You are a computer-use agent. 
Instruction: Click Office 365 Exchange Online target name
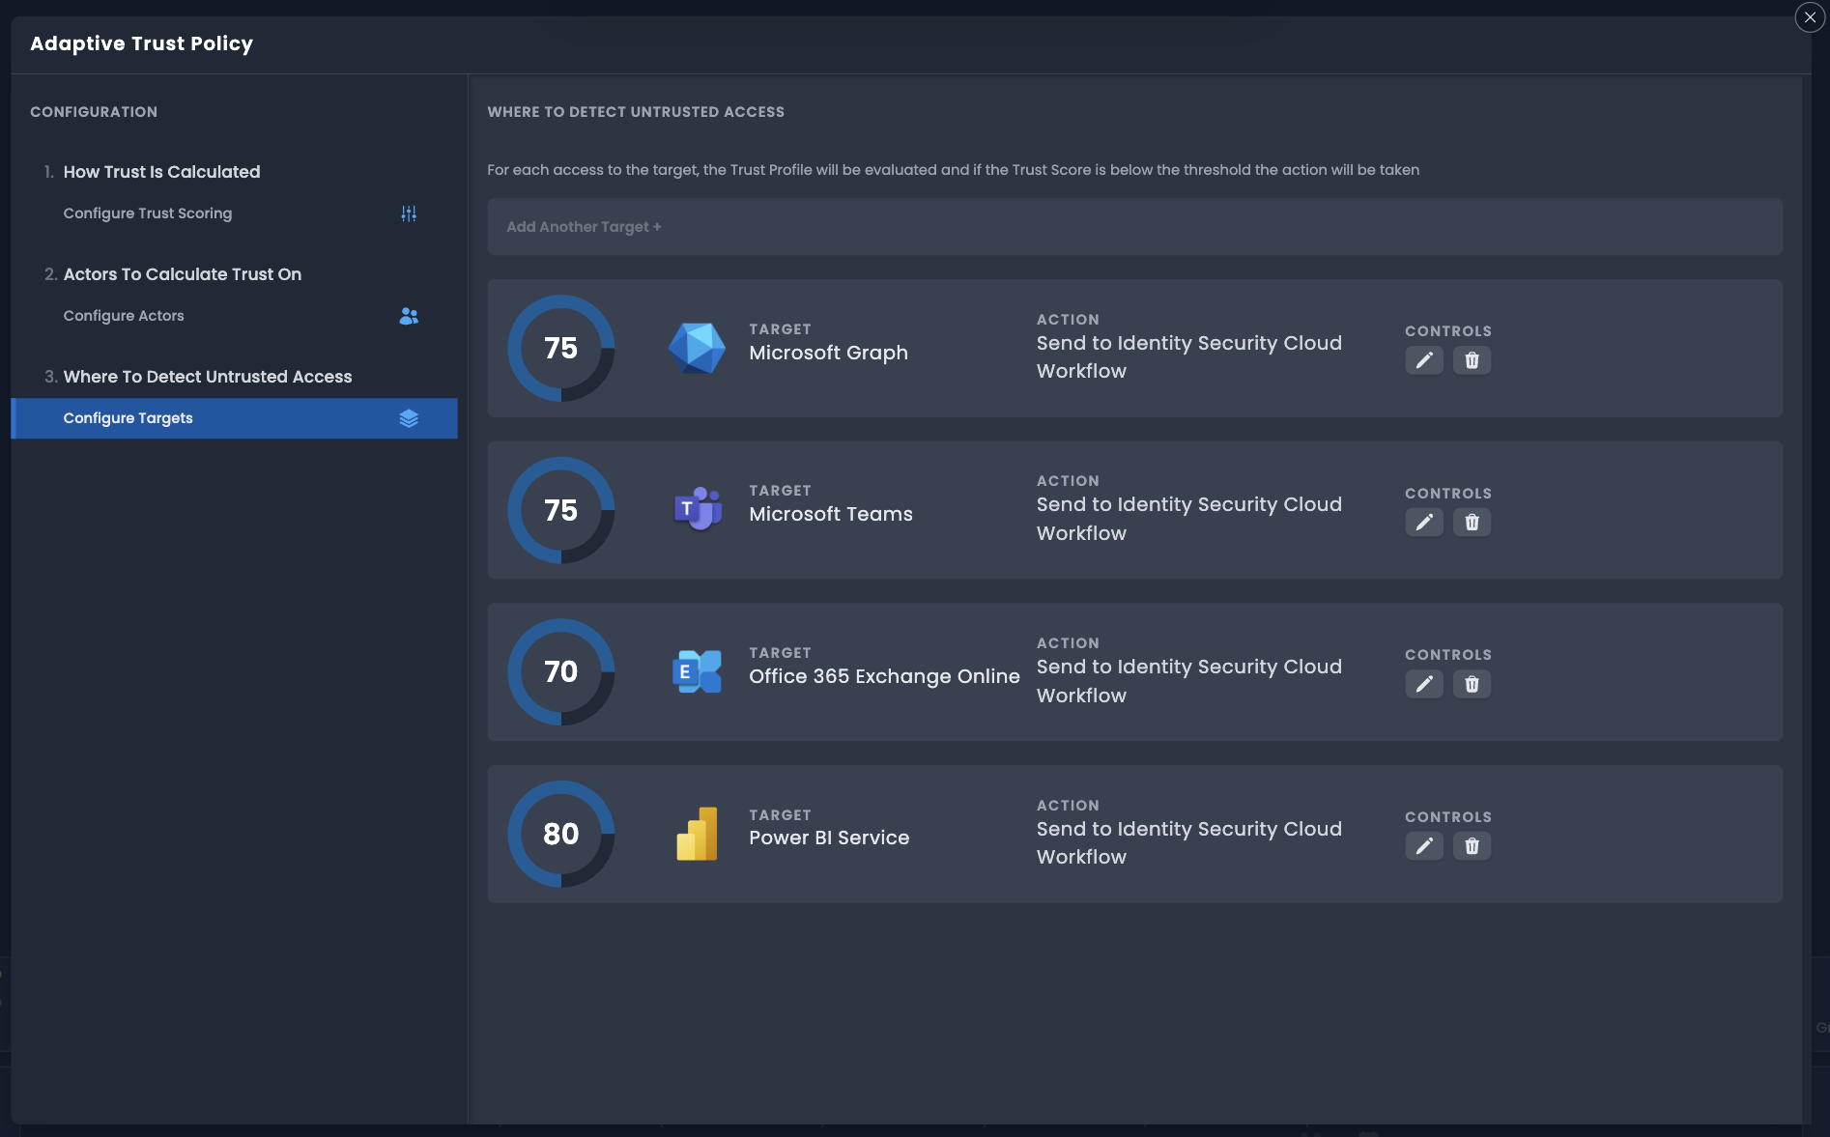[884, 676]
